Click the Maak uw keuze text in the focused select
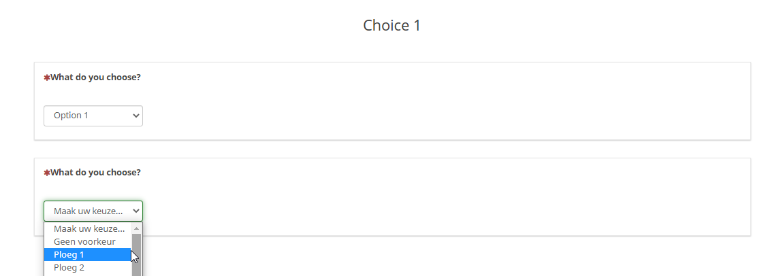 (88, 211)
